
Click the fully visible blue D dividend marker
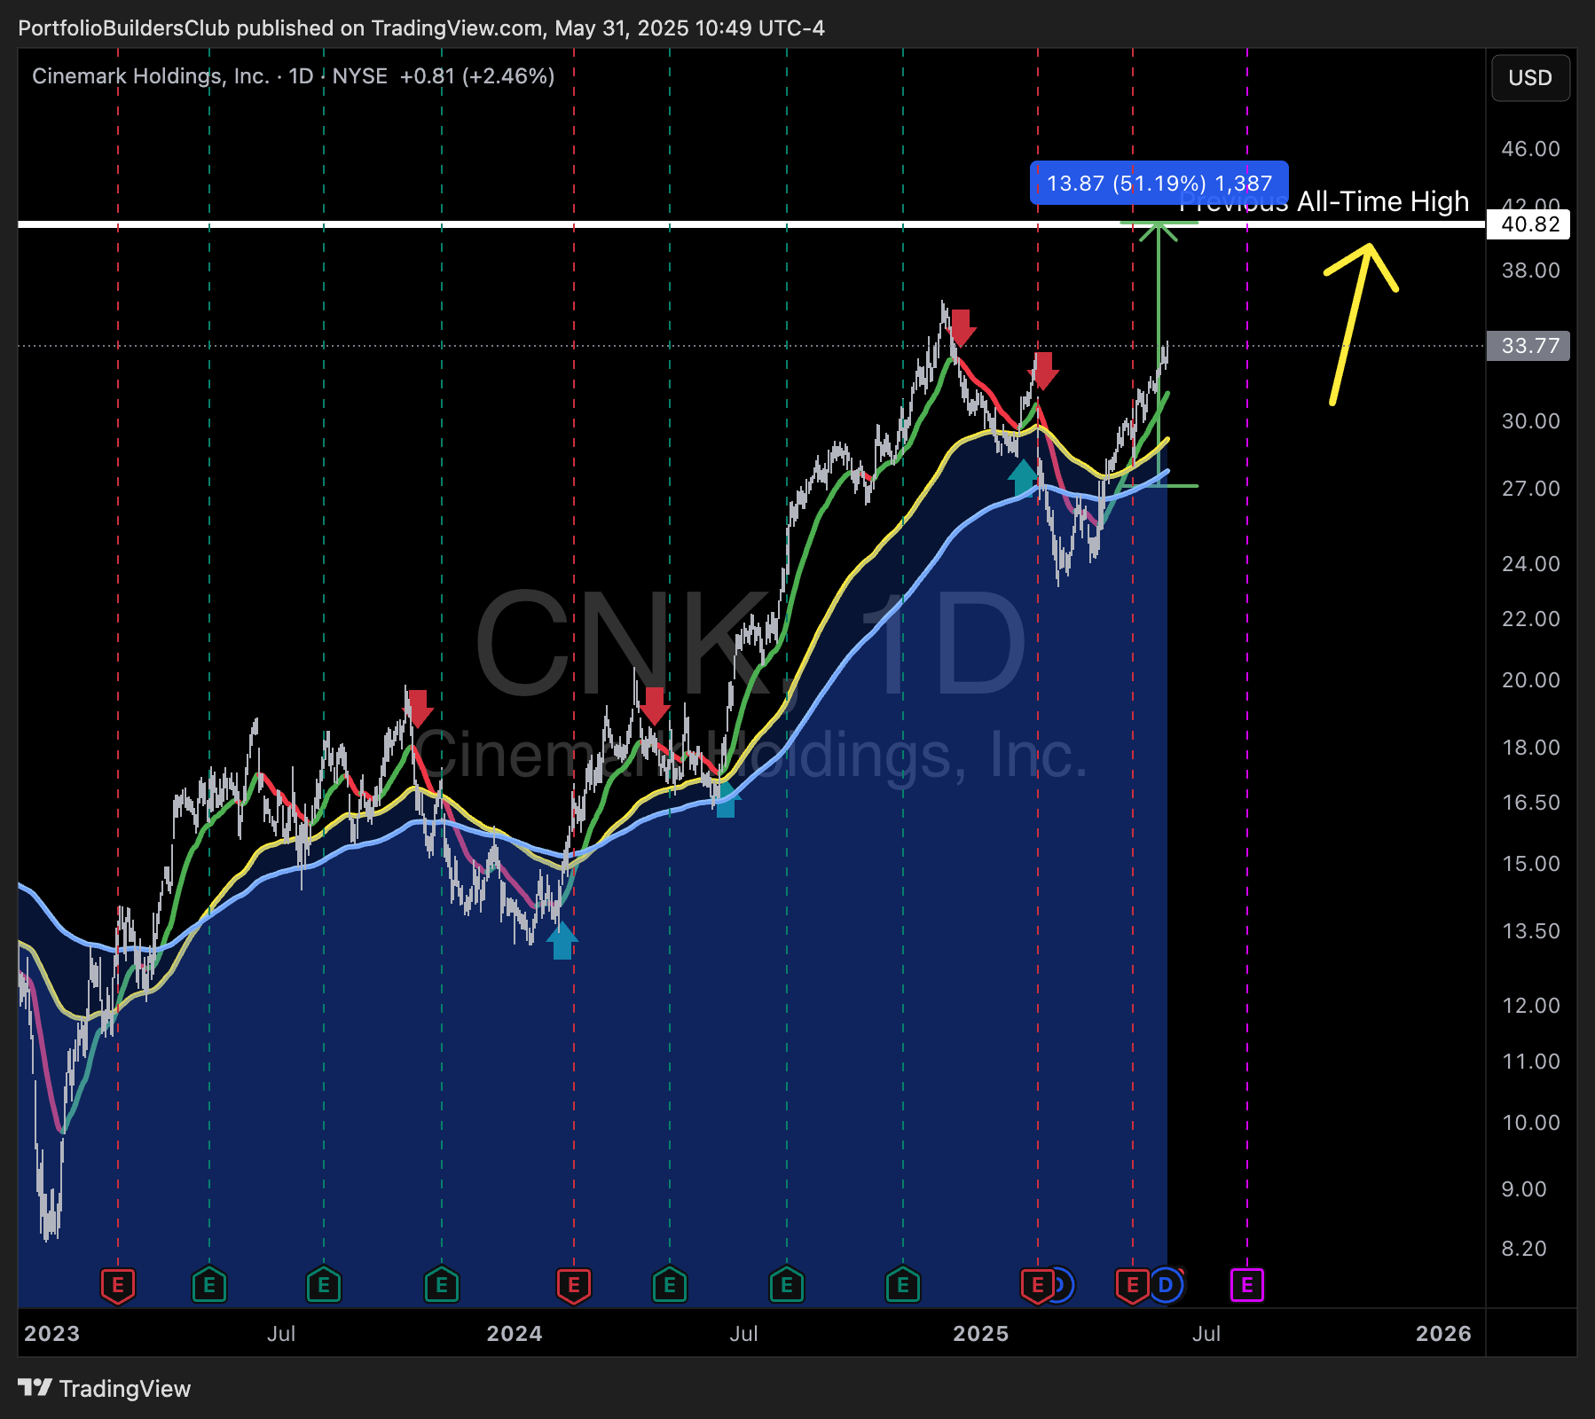coord(1166,1285)
